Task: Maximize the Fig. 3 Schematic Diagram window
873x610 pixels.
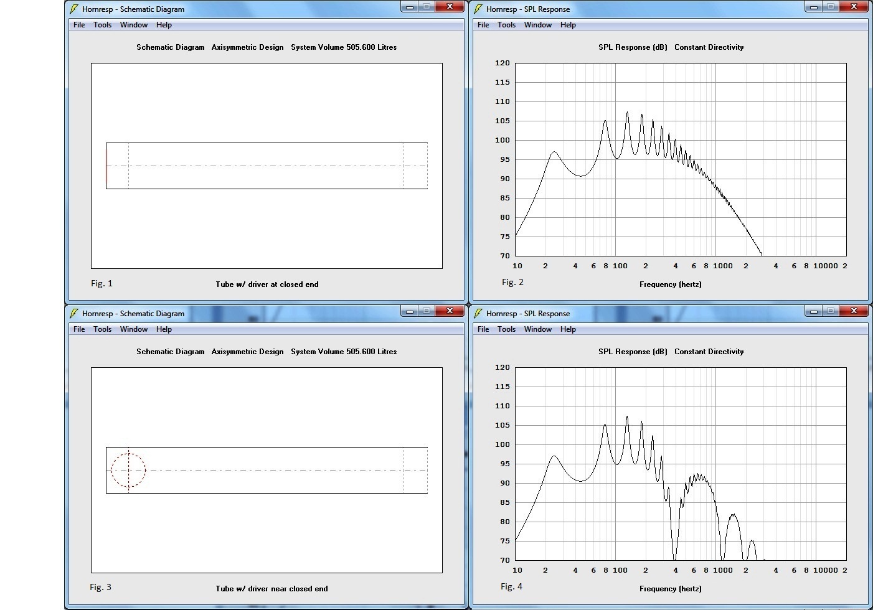Action: [426, 311]
